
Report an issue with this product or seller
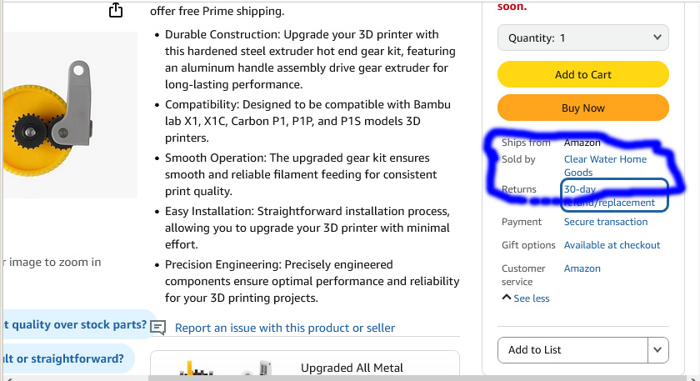point(285,328)
